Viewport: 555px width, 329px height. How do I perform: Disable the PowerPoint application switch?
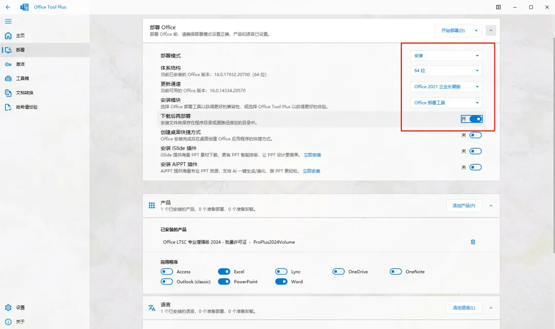pos(224,282)
